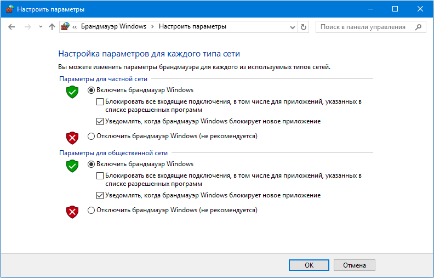Expand the address bar history dropdown
The image size is (434, 278).
pyautogui.click(x=292, y=26)
